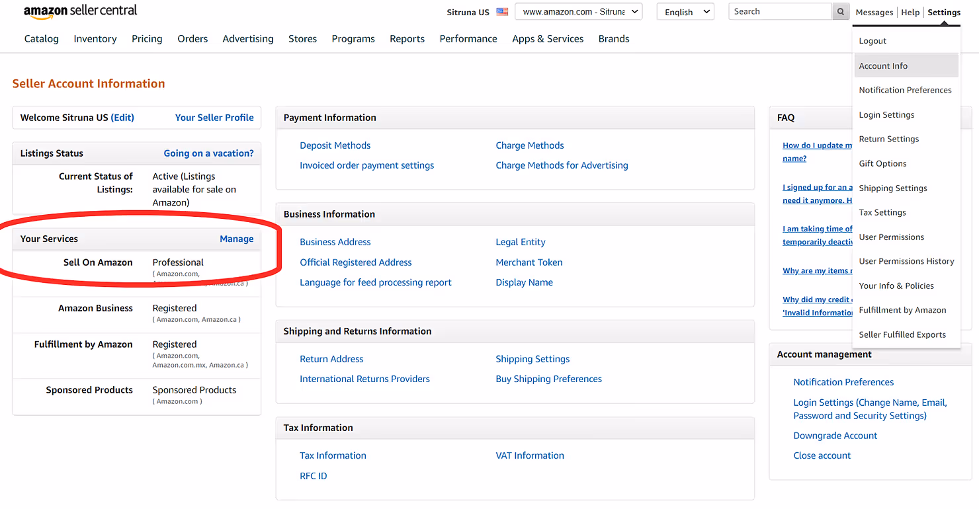Click the Downgrade Account link
The width and height of the screenshot is (979, 509).
tap(835, 436)
